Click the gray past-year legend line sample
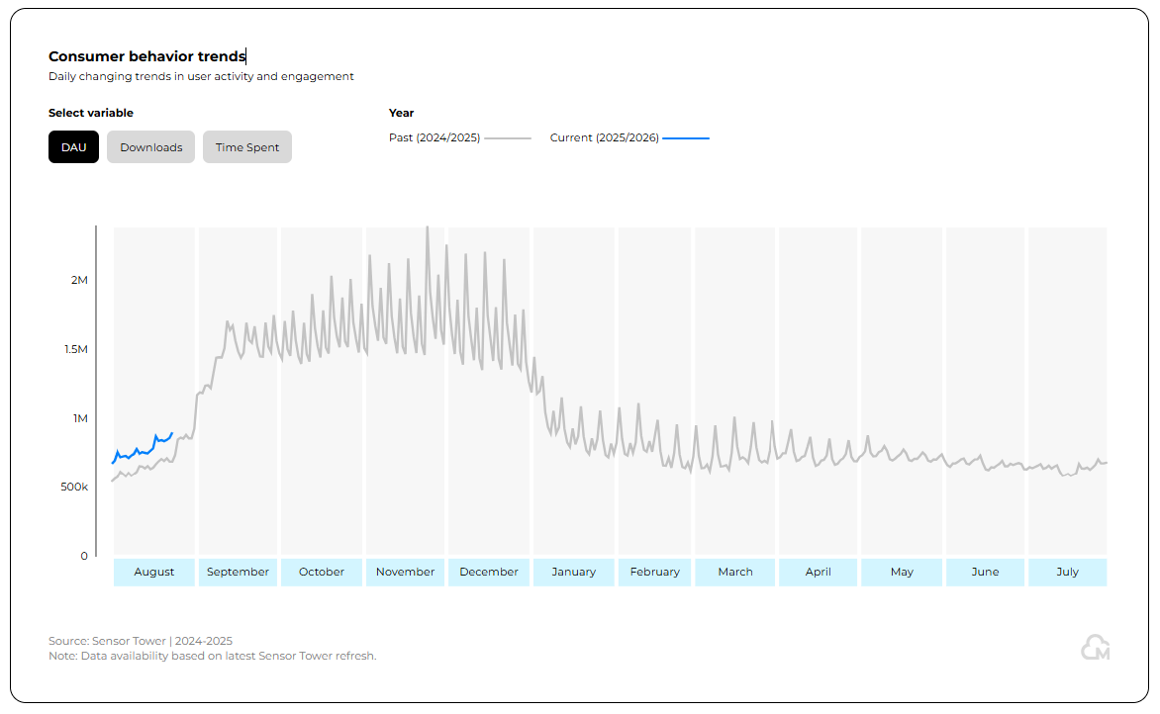The height and width of the screenshot is (714, 1160). point(508,138)
